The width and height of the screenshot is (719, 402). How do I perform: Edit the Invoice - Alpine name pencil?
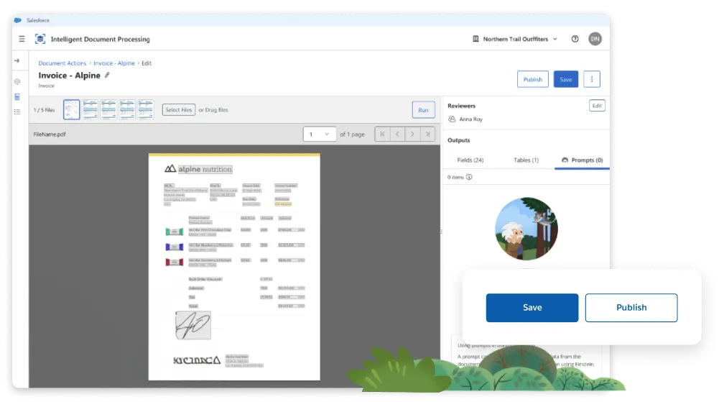(107, 75)
